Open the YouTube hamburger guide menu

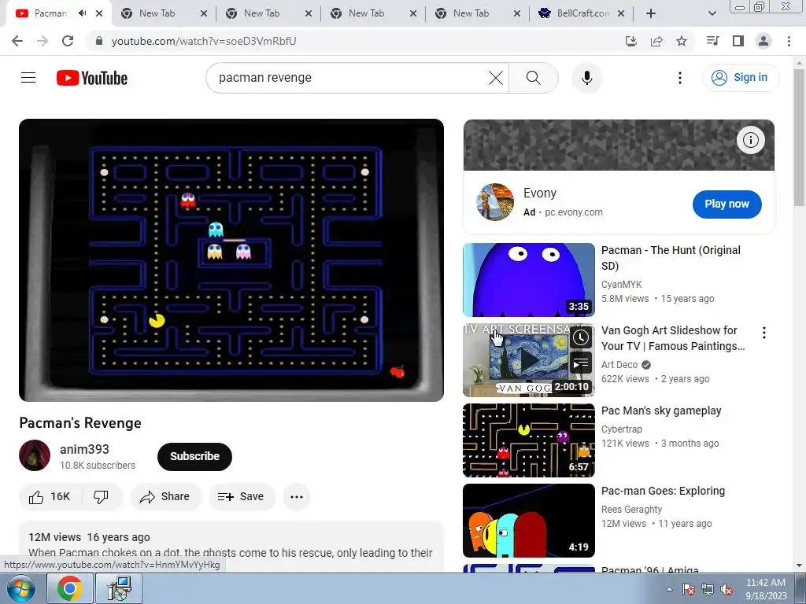pos(28,78)
